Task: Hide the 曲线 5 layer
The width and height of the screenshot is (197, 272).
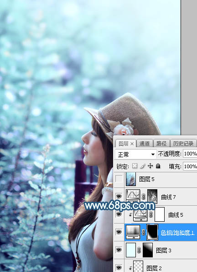Action: click(x=119, y=214)
